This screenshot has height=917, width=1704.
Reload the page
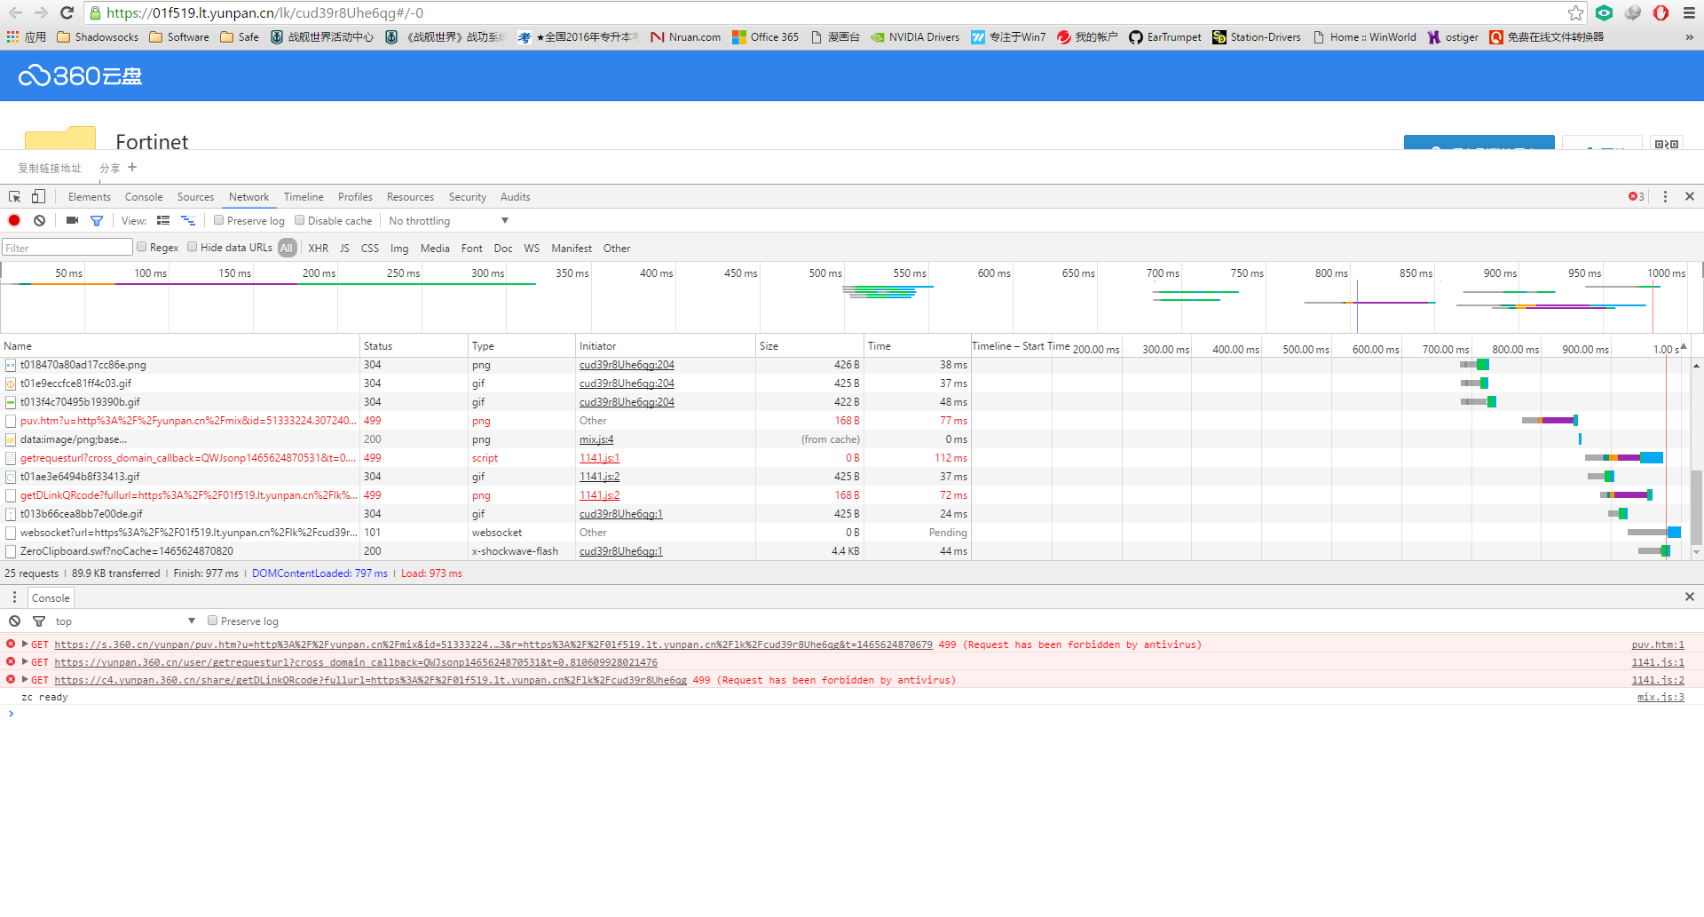pos(67,12)
